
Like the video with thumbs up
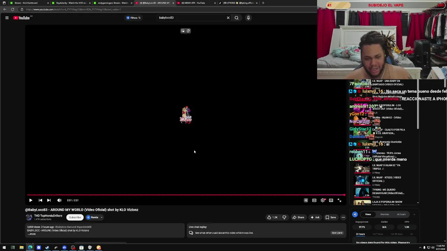[272, 217]
